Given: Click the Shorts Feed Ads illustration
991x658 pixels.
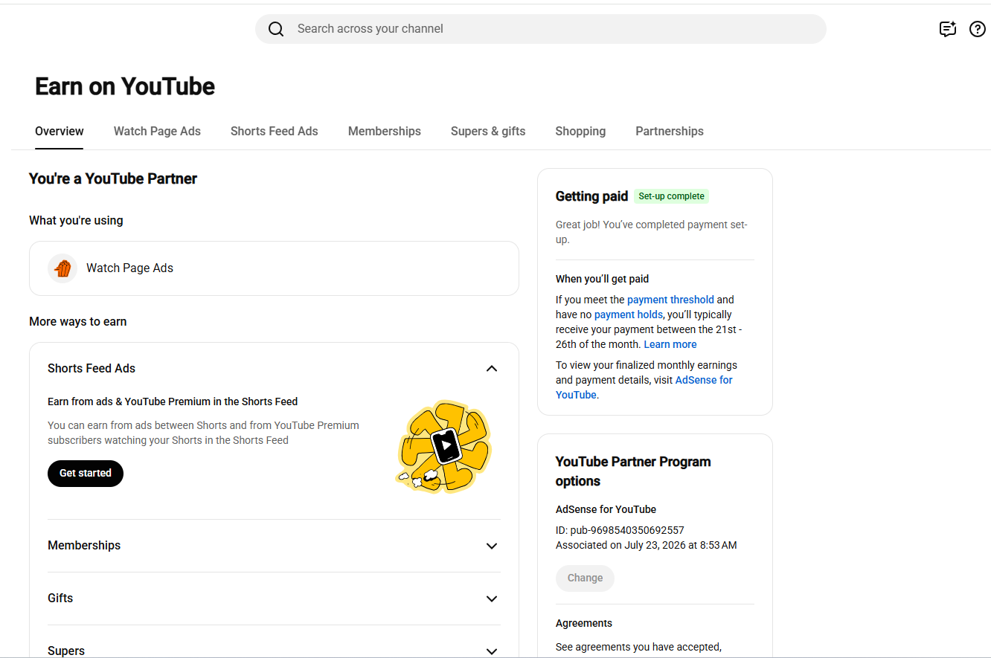Looking at the screenshot, I should (x=444, y=448).
